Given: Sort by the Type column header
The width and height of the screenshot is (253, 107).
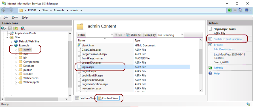Looking at the screenshot, I should pos(162,40).
